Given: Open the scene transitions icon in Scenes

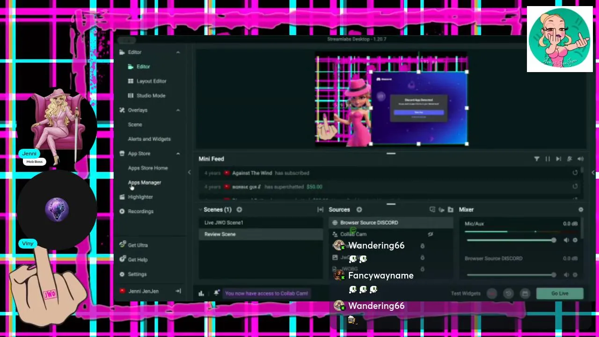Looking at the screenshot, I should click(x=320, y=210).
